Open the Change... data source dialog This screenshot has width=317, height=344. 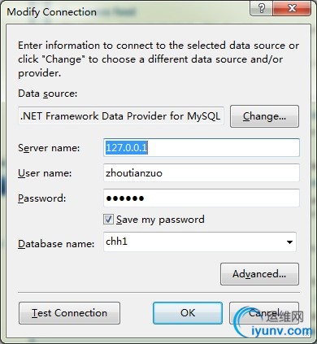click(264, 116)
